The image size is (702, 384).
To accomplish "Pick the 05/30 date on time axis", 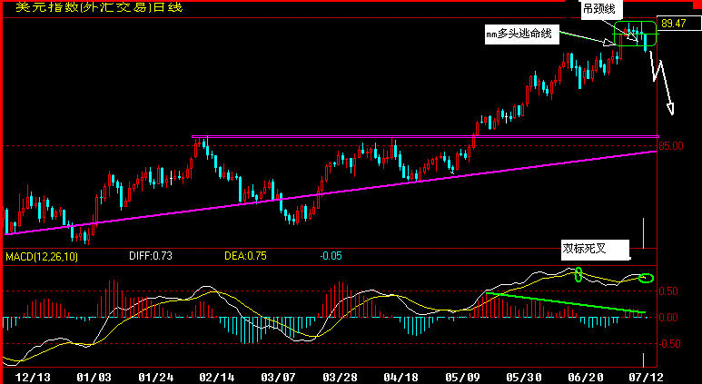I will pos(523,377).
